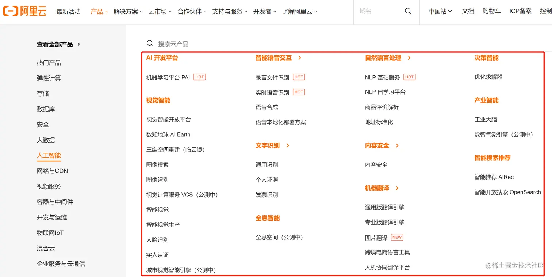Open the 支持与服务 dropdown
This screenshot has height=277, width=552.
tap(230, 12)
